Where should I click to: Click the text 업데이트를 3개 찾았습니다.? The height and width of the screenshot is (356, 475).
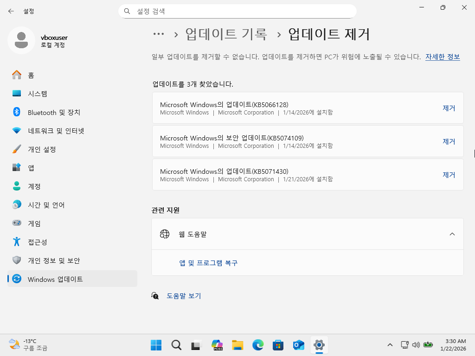193,84
